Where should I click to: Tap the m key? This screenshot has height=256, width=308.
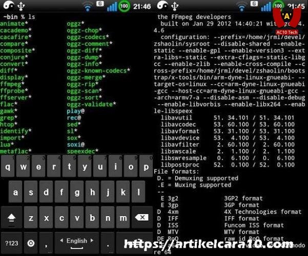click(x=123, y=218)
